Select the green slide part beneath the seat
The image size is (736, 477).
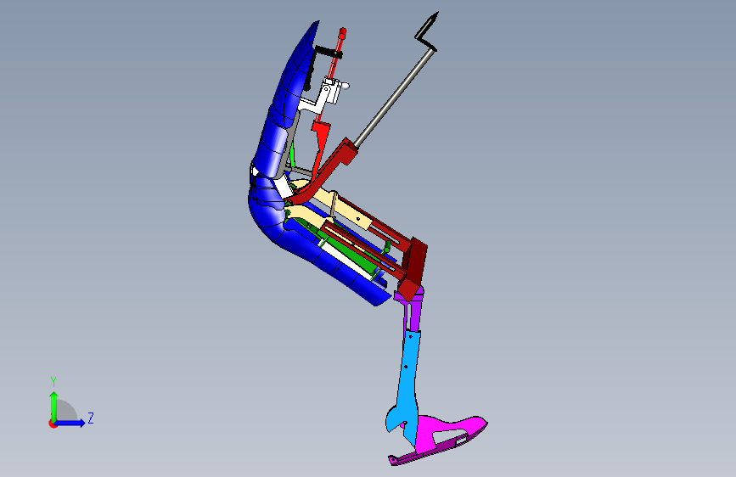[x=350, y=252]
